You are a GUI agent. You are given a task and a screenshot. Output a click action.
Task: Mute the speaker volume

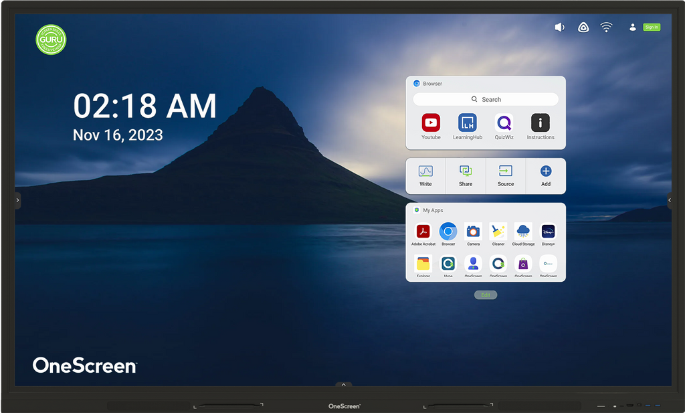tap(560, 27)
